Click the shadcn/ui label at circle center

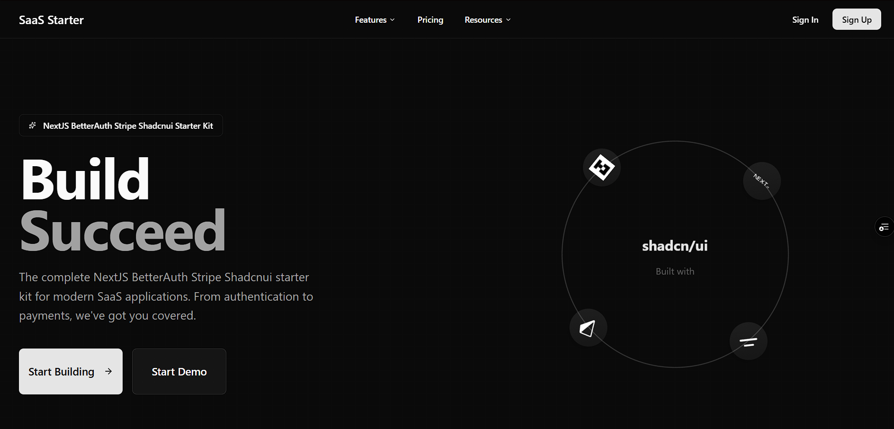(674, 245)
